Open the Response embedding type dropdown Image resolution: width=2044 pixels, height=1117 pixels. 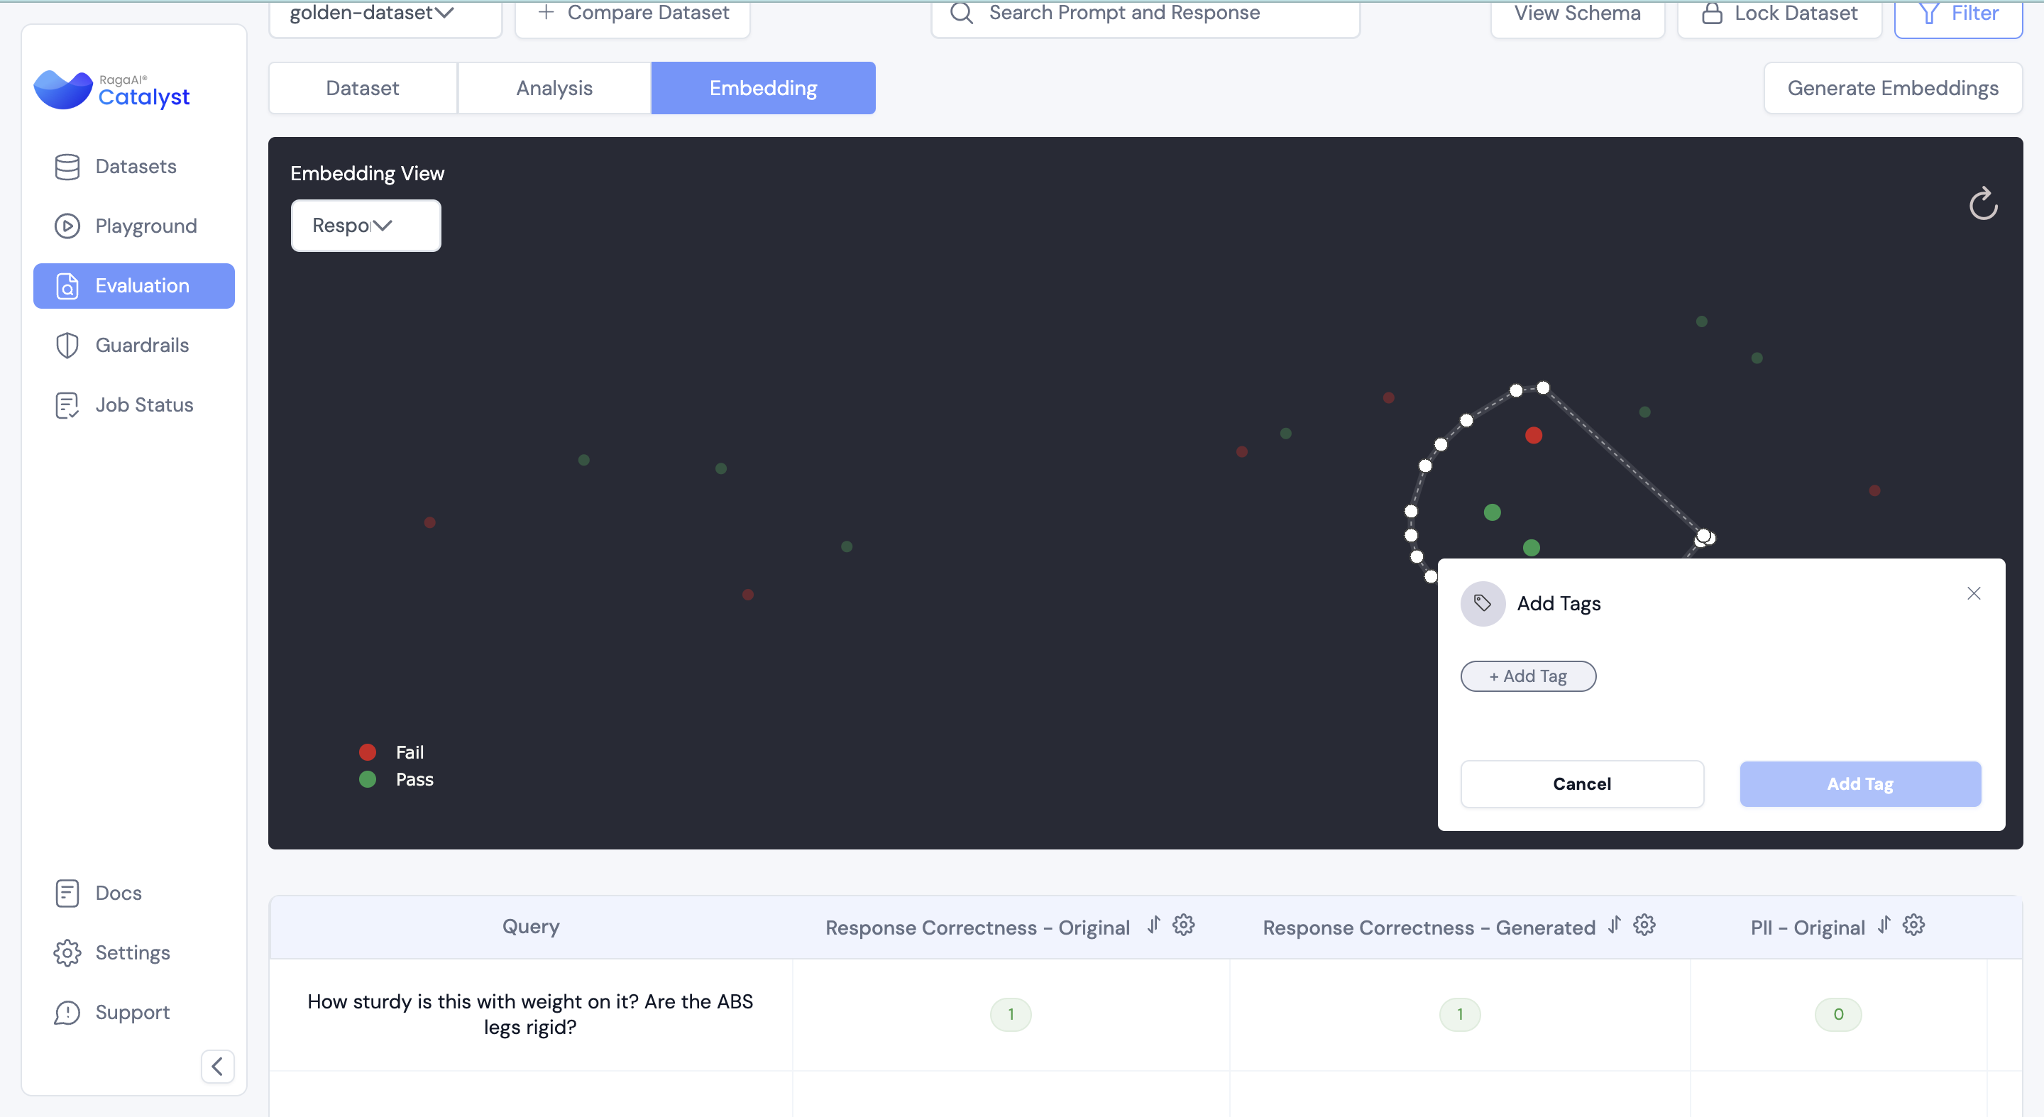point(366,225)
